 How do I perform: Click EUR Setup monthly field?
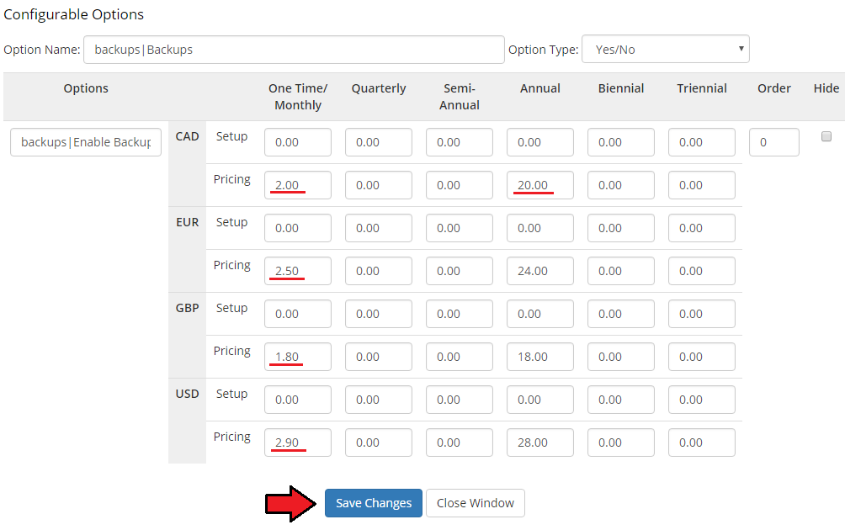tap(298, 228)
